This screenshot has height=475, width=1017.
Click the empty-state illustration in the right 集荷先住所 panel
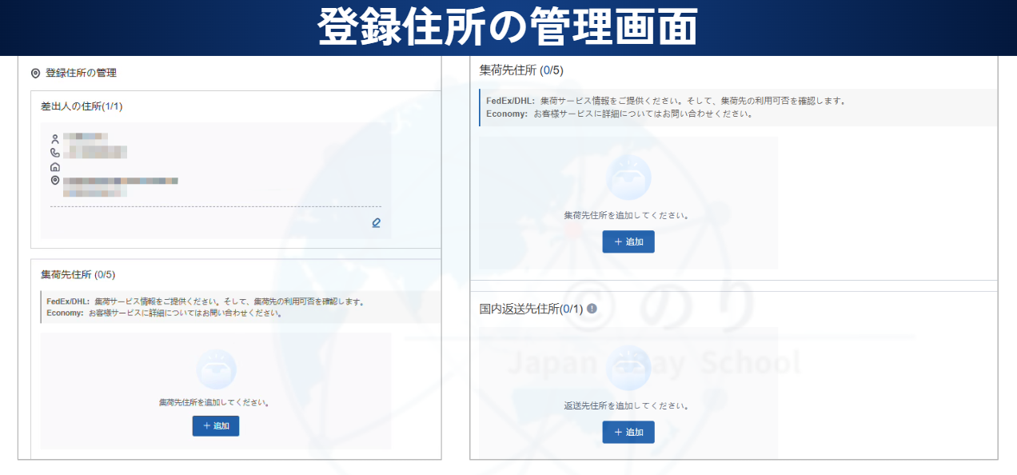pos(628,178)
